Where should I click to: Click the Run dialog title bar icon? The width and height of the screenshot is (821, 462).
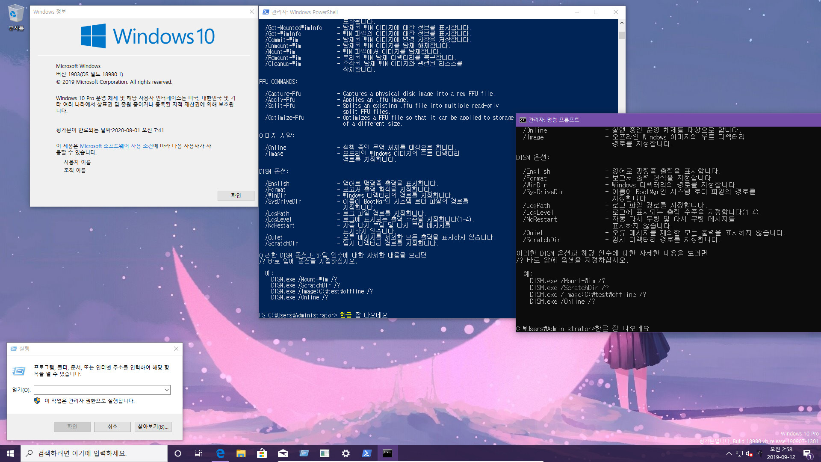pyautogui.click(x=14, y=349)
